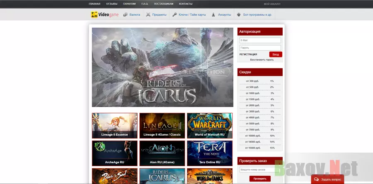The image size is (373, 184).
Task: Click the chat bubble icon in Задать вопрос
Action: coord(316,179)
